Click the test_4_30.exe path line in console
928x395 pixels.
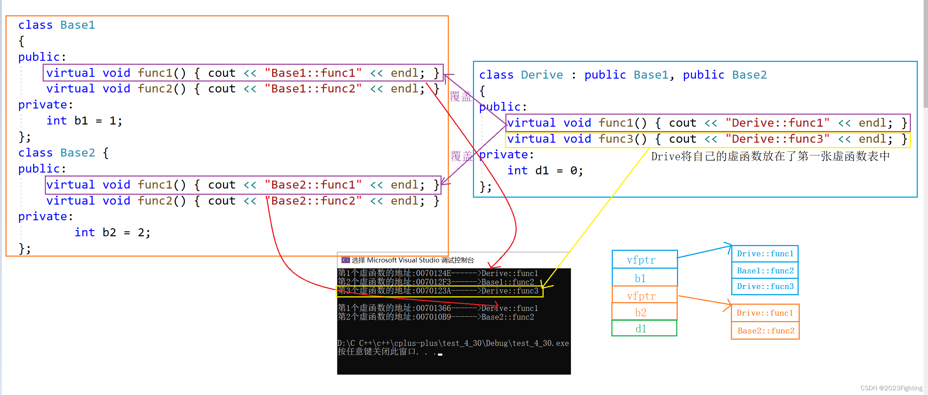coord(453,343)
